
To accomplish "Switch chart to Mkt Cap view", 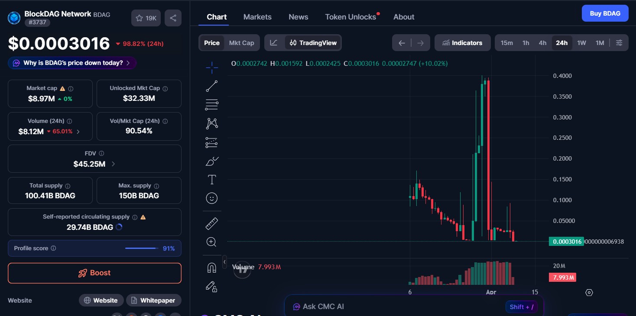I will click(x=241, y=42).
